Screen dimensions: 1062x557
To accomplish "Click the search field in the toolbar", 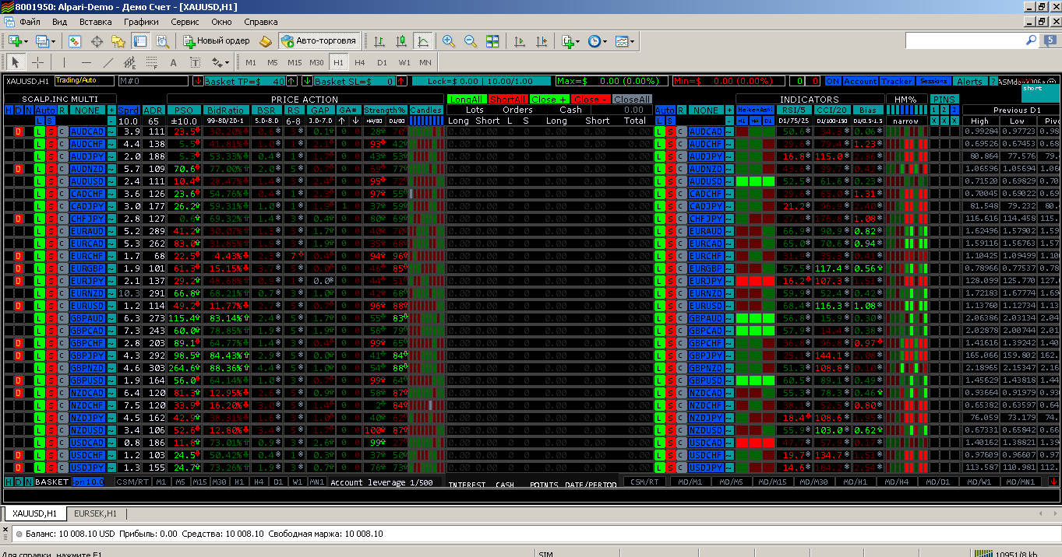I will 971,40.
